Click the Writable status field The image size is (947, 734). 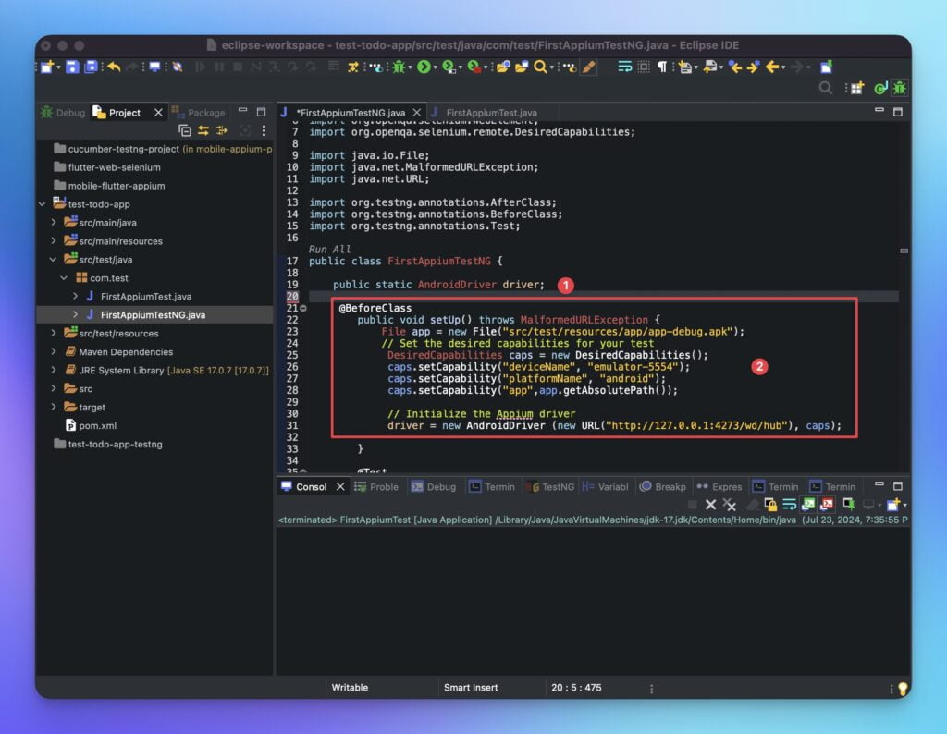[350, 688]
